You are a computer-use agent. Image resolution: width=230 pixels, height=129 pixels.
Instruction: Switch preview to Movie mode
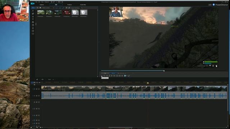click(x=114, y=73)
